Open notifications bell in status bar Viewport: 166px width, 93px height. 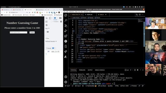click(x=143, y=86)
